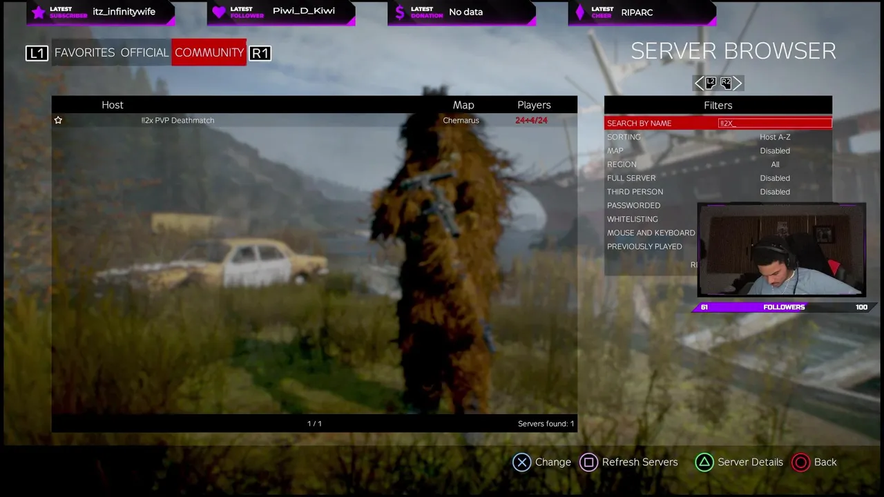The width and height of the screenshot is (884, 497).
Task: Click the right filter page arrow
Action: (x=737, y=84)
